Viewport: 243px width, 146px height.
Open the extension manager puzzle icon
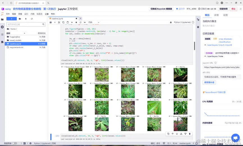tap(2, 42)
